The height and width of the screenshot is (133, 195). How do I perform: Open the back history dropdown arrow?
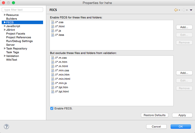179,10
